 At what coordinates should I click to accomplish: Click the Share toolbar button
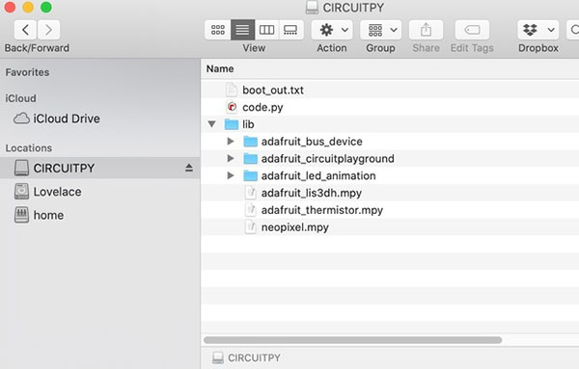pos(426,30)
